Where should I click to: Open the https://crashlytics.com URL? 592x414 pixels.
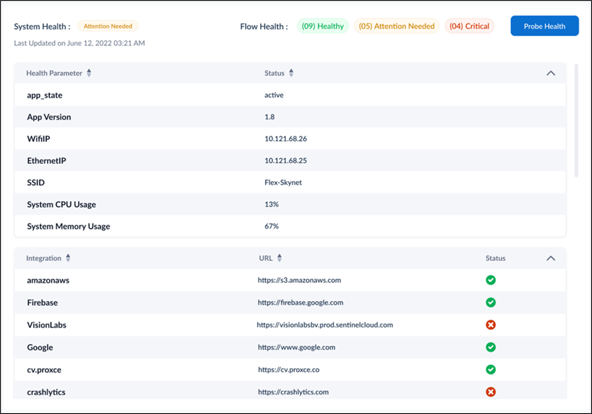click(x=293, y=392)
